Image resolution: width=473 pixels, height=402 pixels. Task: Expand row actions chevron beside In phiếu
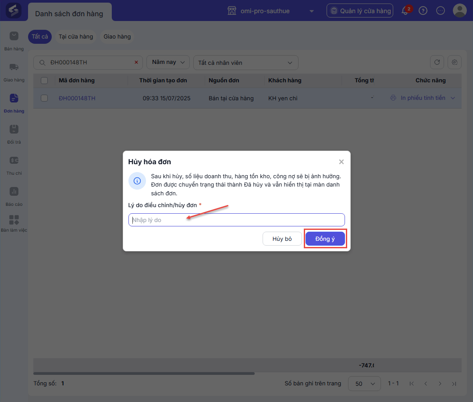[x=453, y=98]
